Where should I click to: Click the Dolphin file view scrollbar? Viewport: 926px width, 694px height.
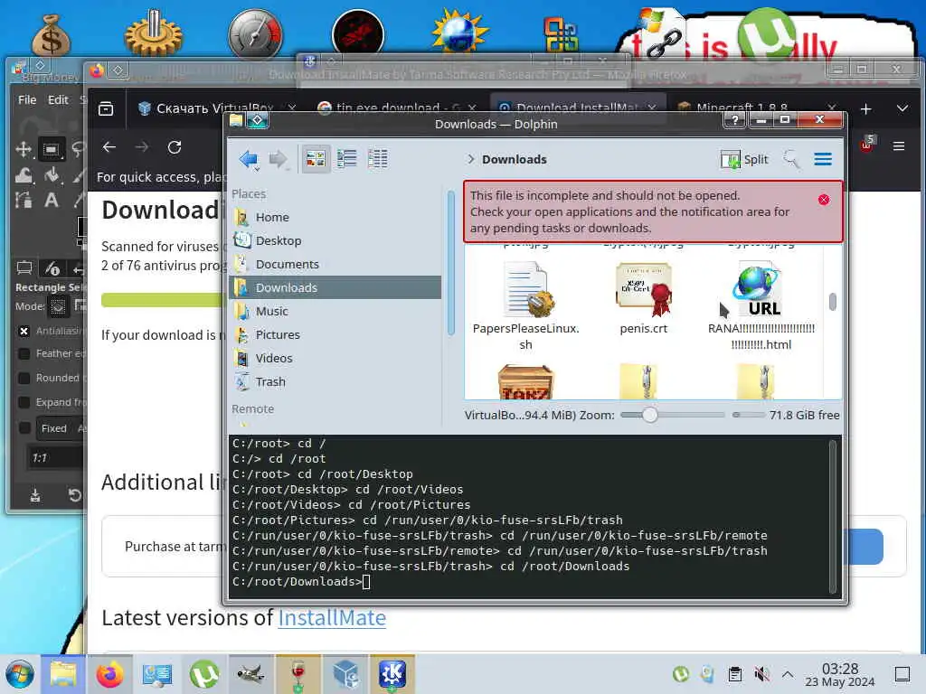tap(833, 302)
